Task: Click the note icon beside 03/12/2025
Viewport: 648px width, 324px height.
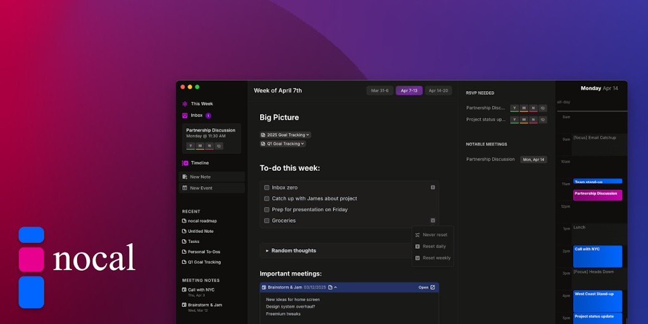Action: tap(330, 287)
